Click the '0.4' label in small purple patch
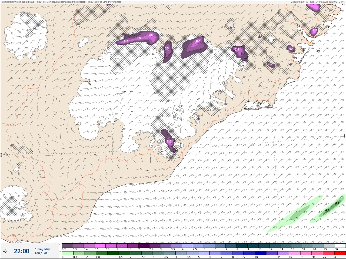Viewport: 346px width, 259px height. 291,49
